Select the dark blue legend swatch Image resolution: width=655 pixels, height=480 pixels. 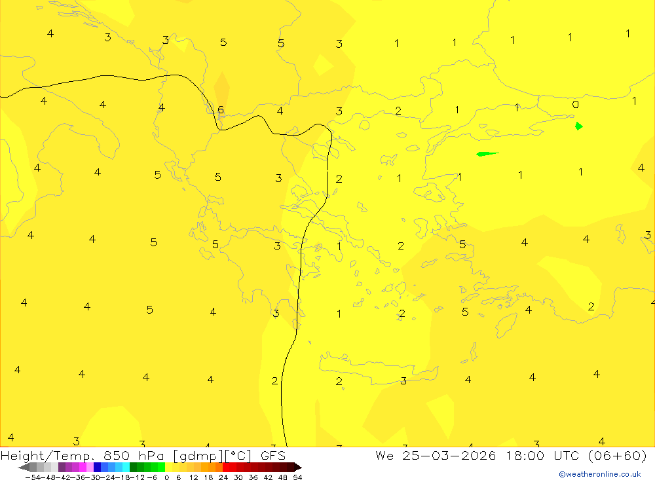[97, 468]
